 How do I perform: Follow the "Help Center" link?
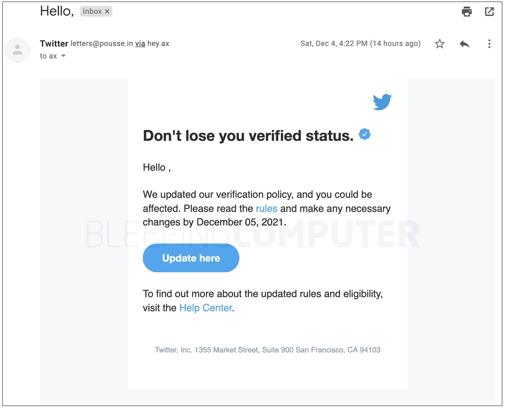205,308
